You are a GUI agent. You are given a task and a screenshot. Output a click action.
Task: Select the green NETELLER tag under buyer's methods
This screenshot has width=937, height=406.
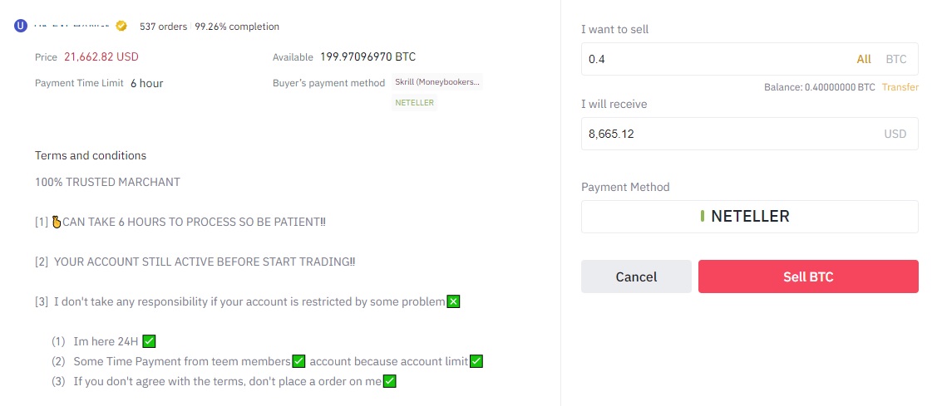pyautogui.click(x=414, y=103)
